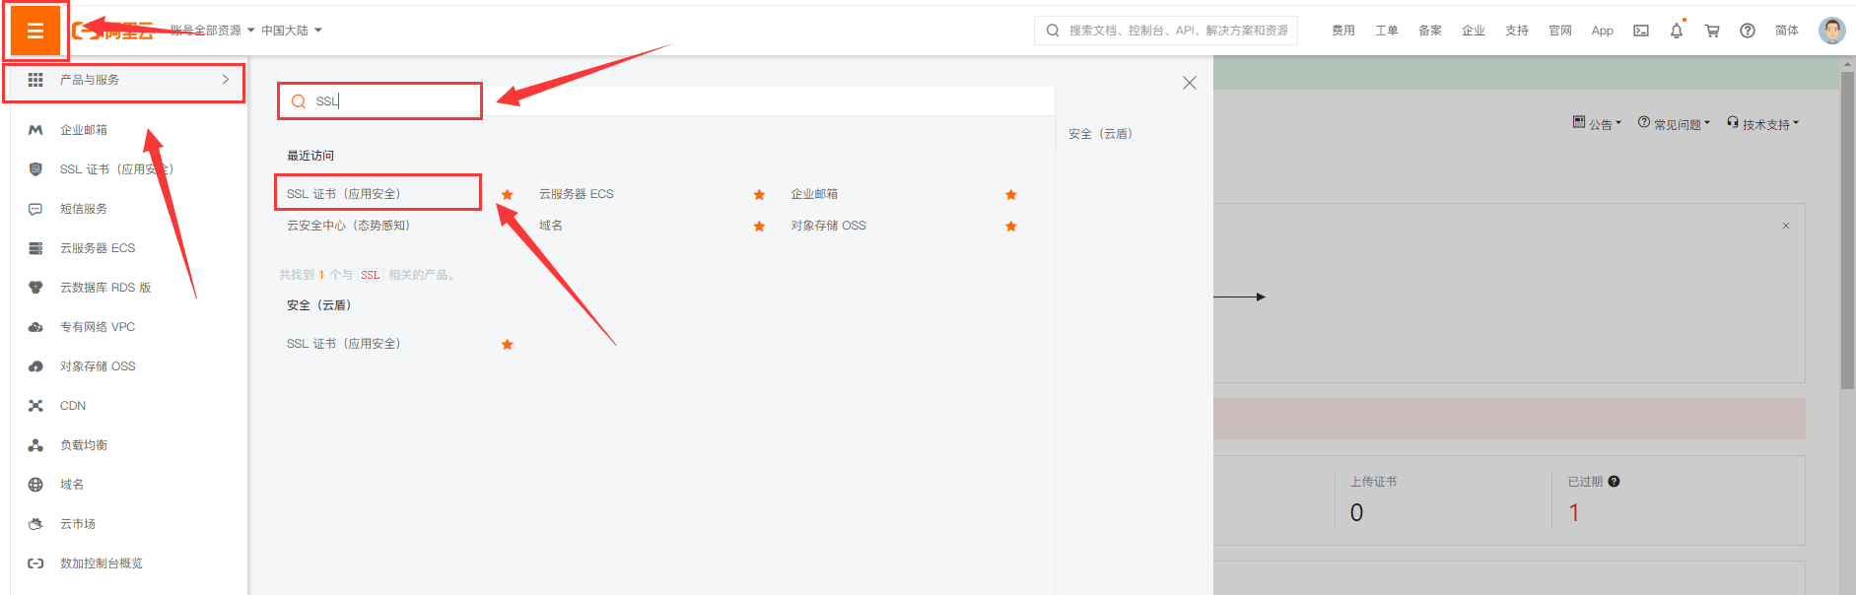Viewport: 1856px width, 595px height.
Task: Click the 上传证书 count 0
Action: 1357,512
